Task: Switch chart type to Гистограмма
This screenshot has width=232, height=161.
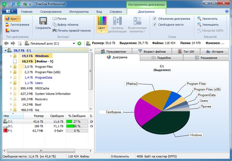Action: [17, 25]
